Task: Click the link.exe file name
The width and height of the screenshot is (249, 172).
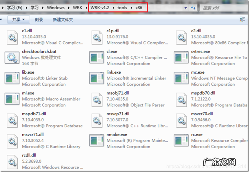Action: tap(114, 72)
